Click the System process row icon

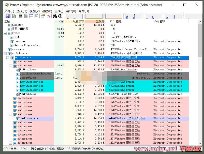click(10, 33)
